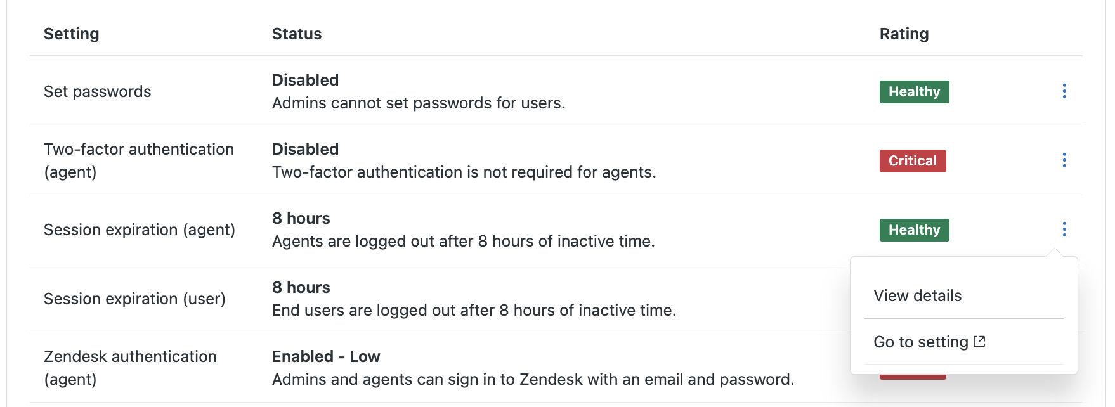This screenshot has height=407, width=1115.
Task: Click the red Critical rating badge
Action: (912, 161)
